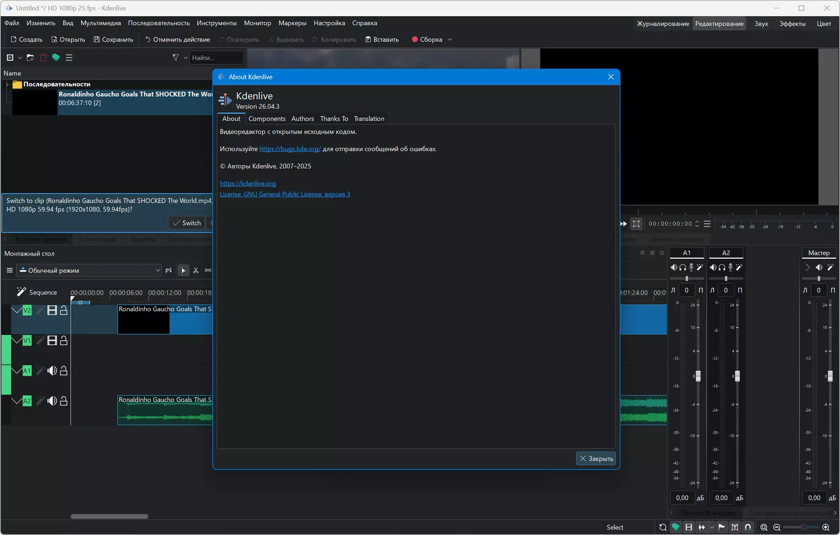Select the razor cut tool in timeline toolbar

click(196, 271)
